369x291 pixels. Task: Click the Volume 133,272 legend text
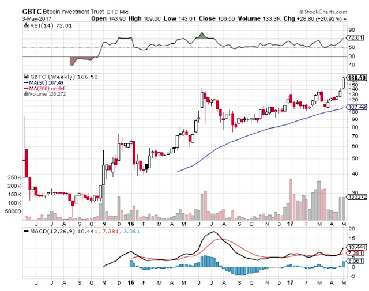tap(47, 94)
